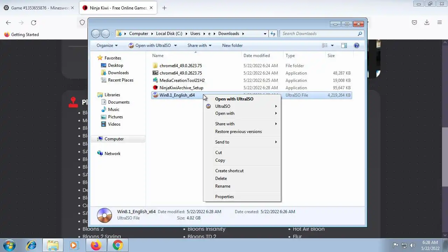This screenshot has width=448, height=252.
Task: Sort by Name column header
Action: 158,56
